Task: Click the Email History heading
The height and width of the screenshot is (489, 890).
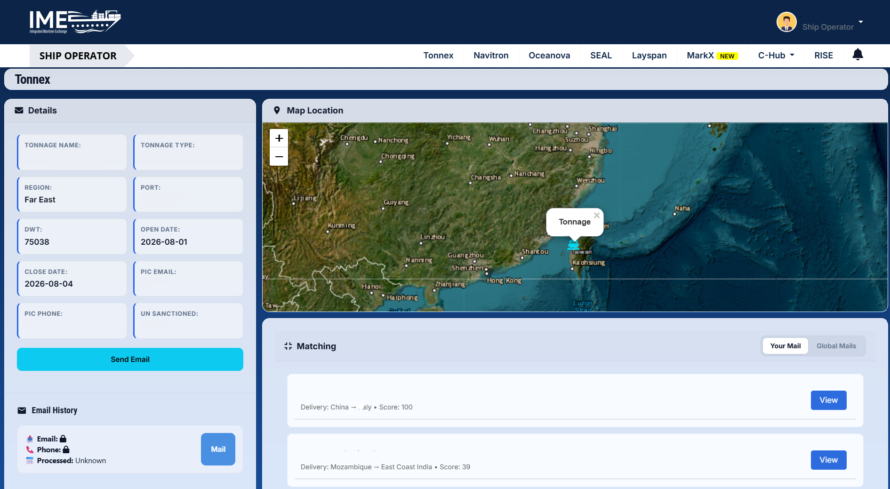Action: [55, 410]
